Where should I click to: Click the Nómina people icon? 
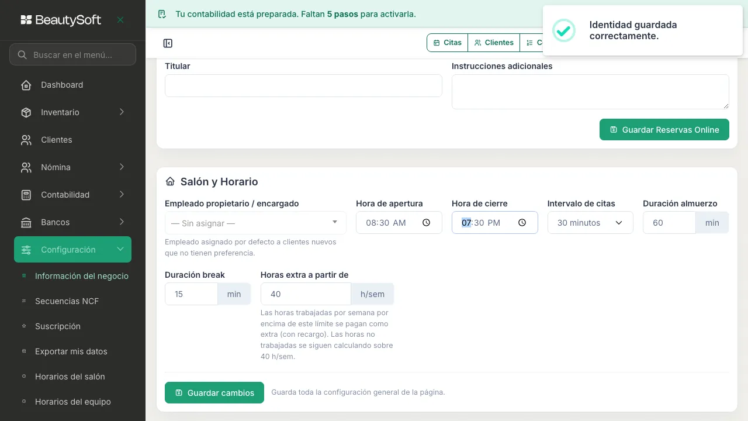pyautogui.click(x=26, y=167)
